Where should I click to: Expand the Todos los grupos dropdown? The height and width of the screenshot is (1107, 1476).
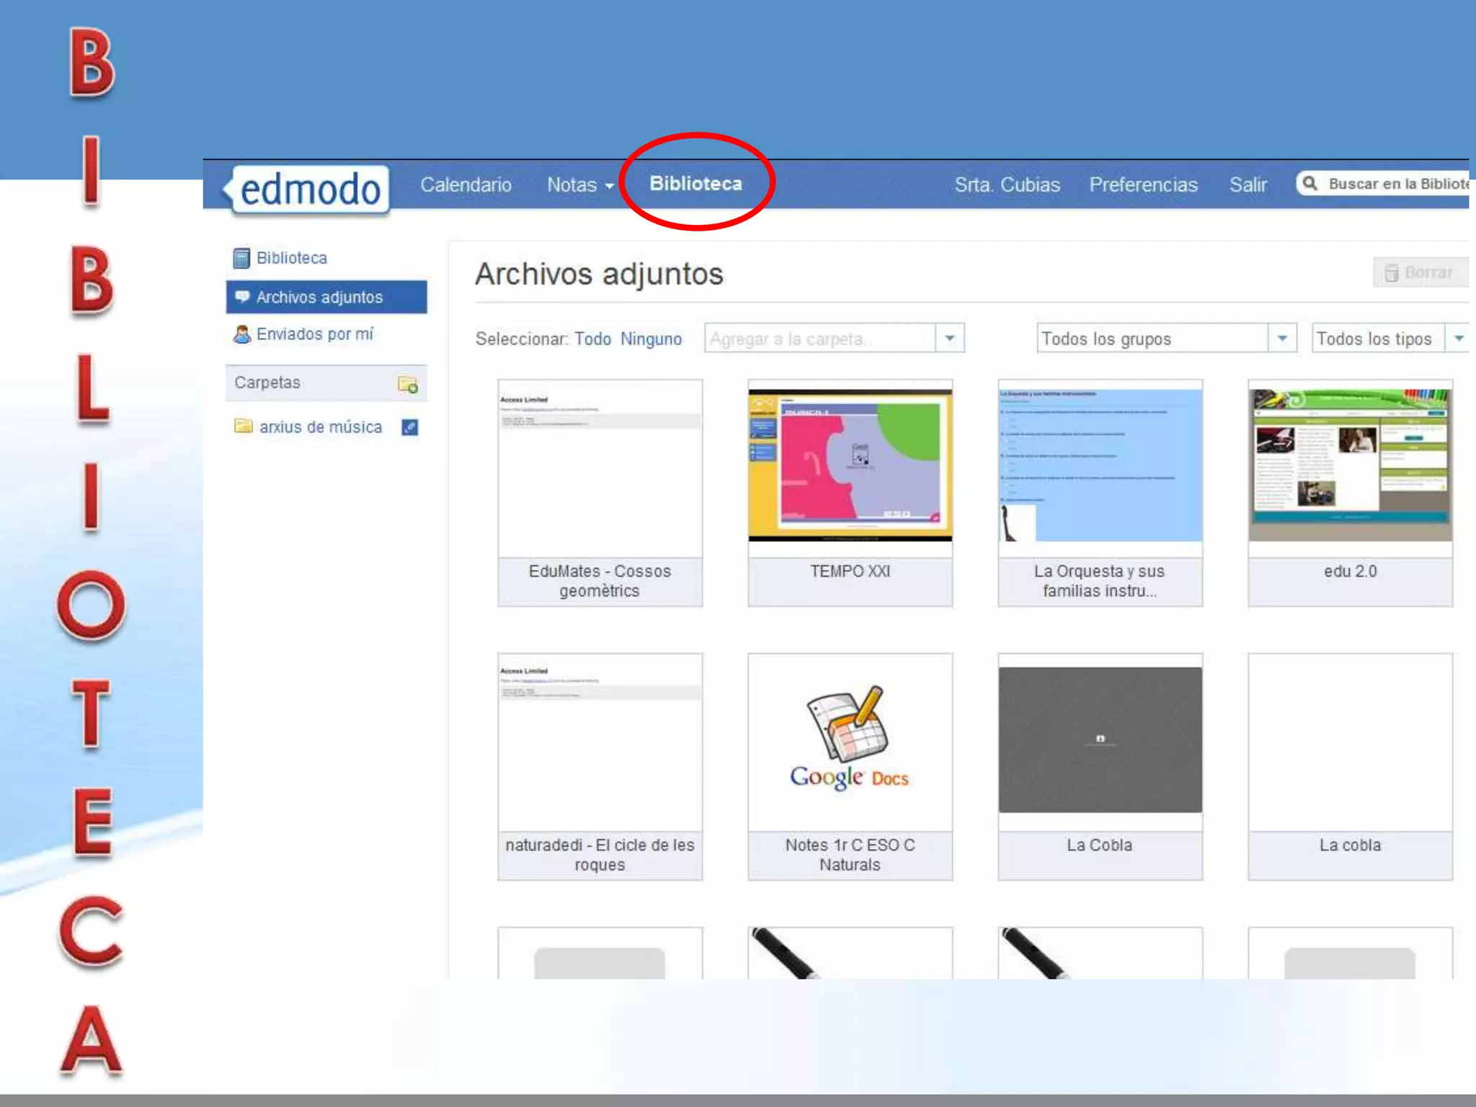tap(1282, 339)
